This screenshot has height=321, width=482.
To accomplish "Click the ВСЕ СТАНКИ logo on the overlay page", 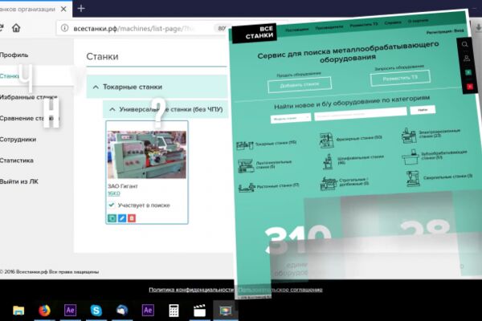I will [255, 33].
